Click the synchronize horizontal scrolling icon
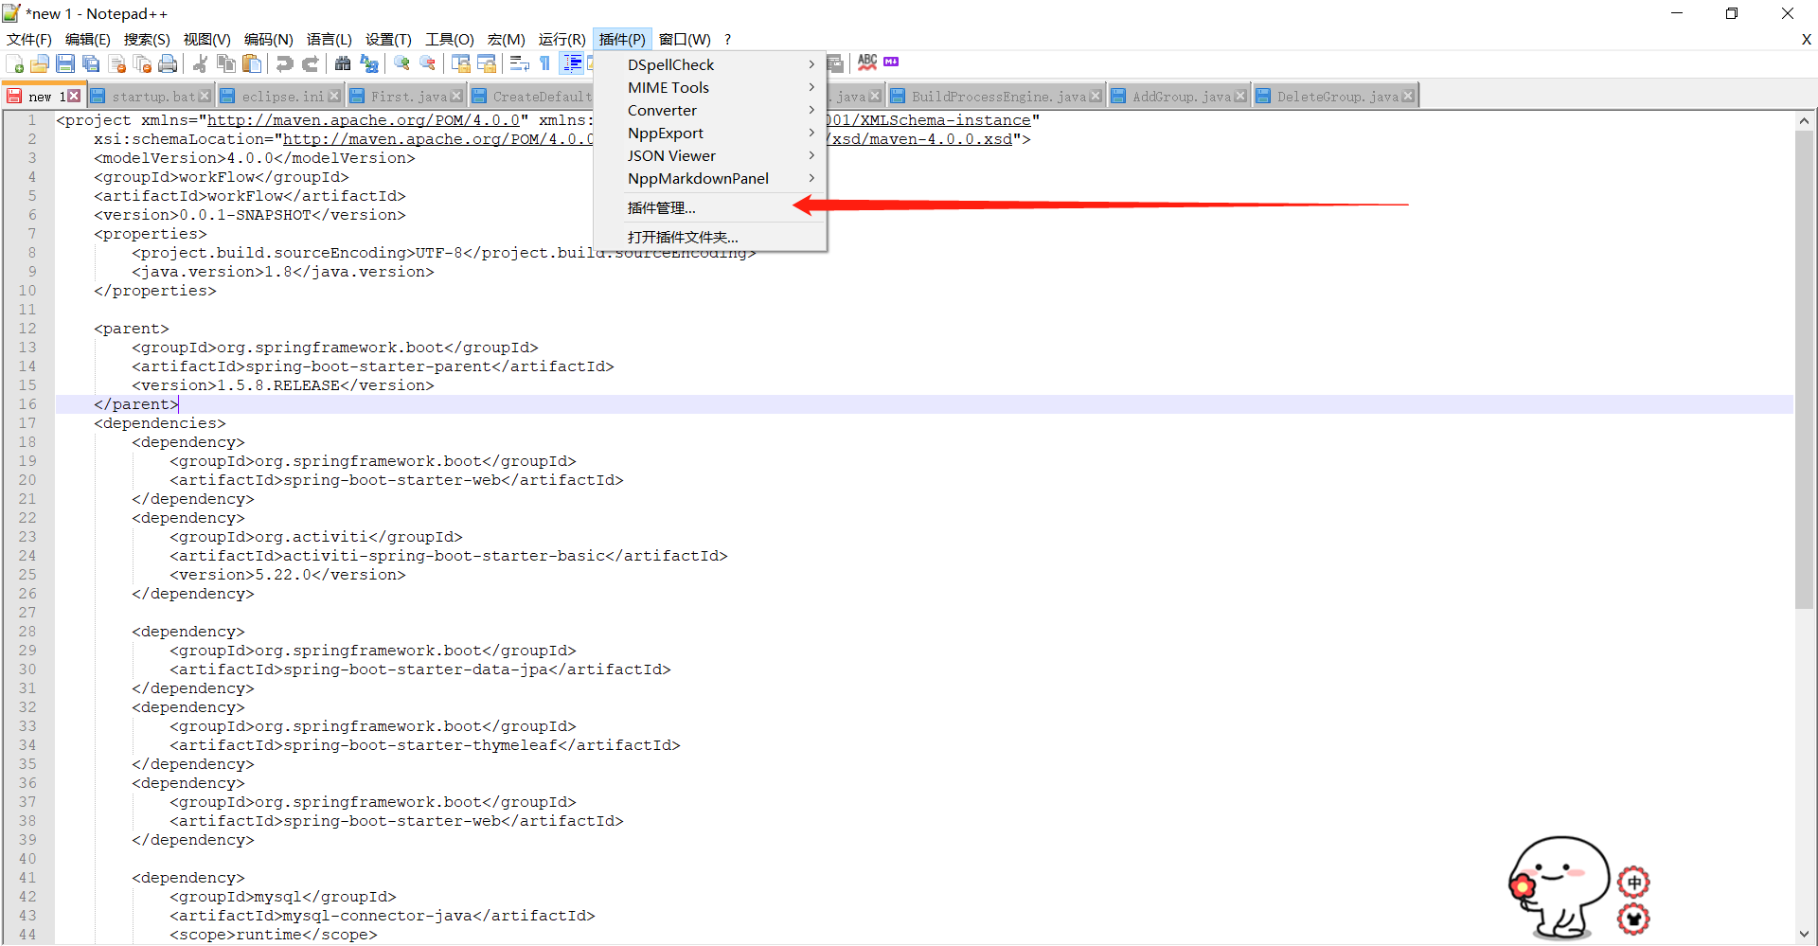1818x946 pixels. (x=487, y=63)
